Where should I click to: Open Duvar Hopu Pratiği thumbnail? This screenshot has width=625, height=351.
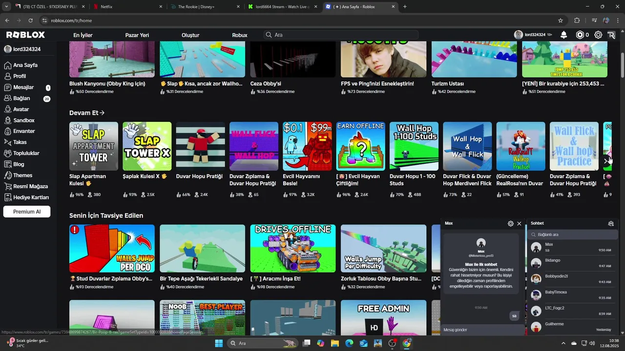pyautogui.click(x=201, y=146)
